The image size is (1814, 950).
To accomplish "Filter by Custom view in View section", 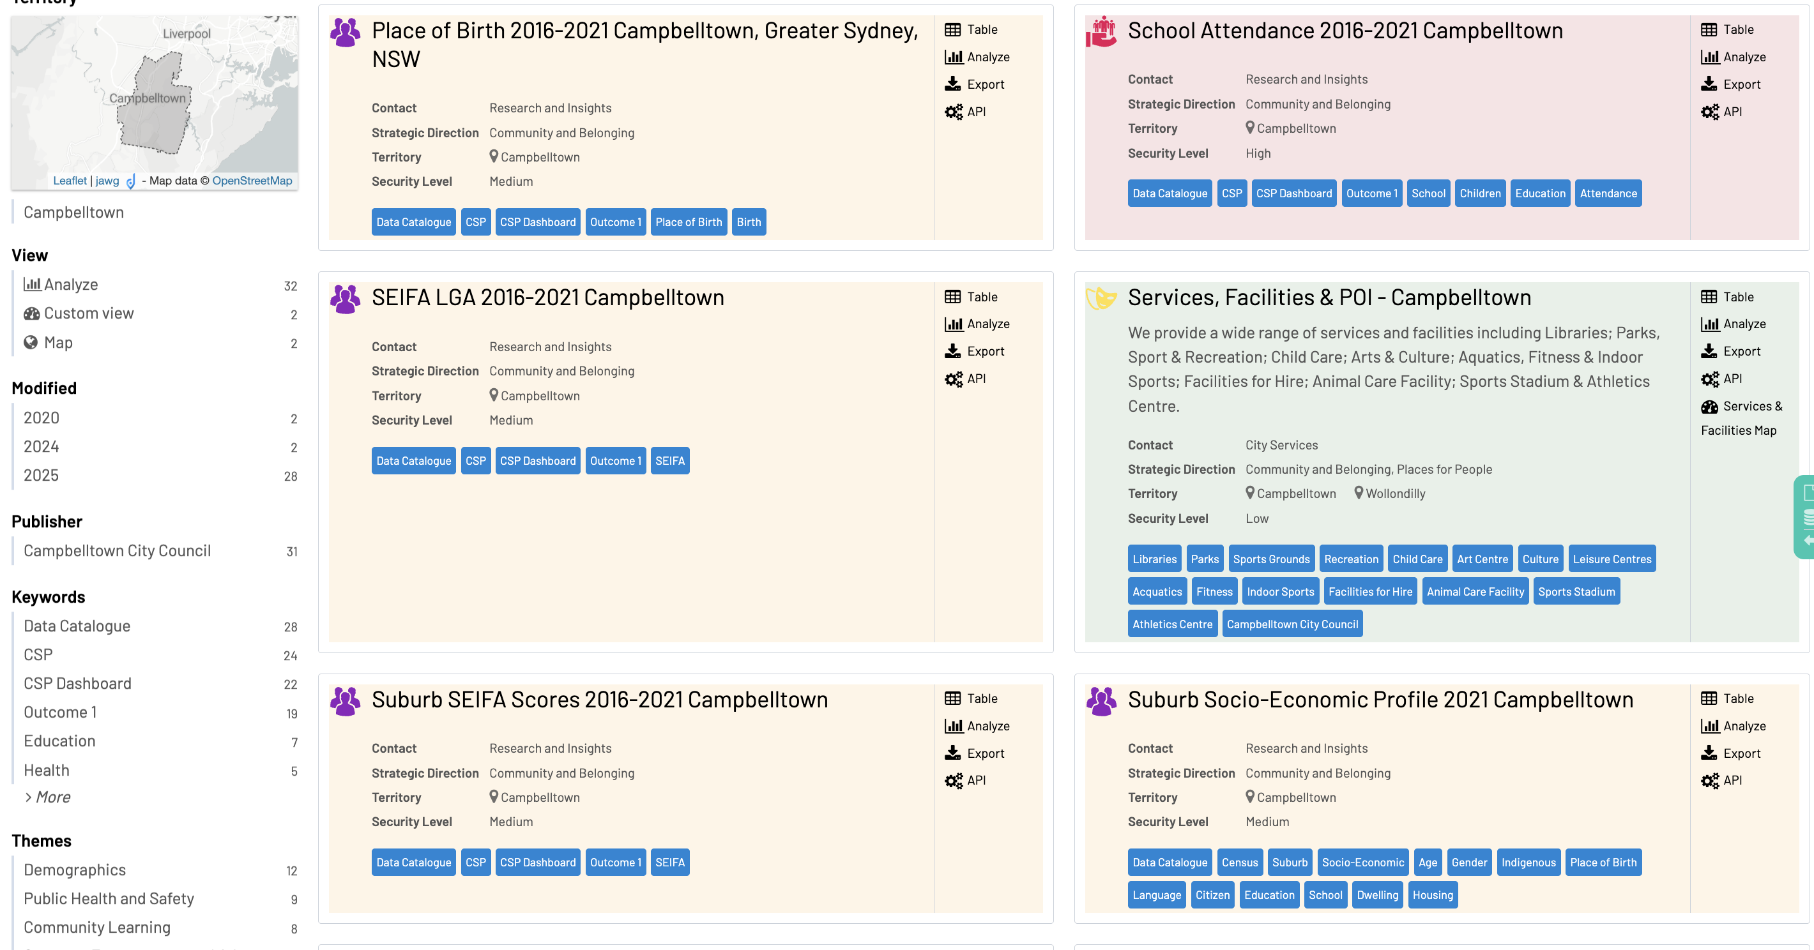I will coord(89,313).
